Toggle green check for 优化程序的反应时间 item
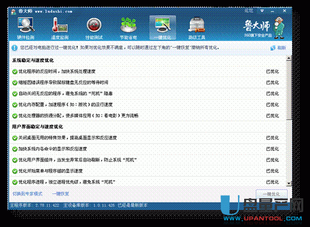The image size is (310, 227). tap(15, 71)
